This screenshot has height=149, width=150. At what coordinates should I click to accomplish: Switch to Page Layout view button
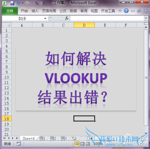click(82, 144)
